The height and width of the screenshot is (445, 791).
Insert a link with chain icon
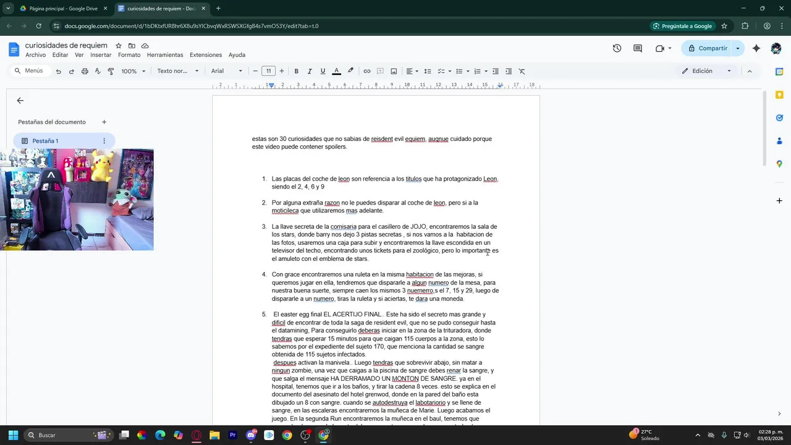(367, 71)
